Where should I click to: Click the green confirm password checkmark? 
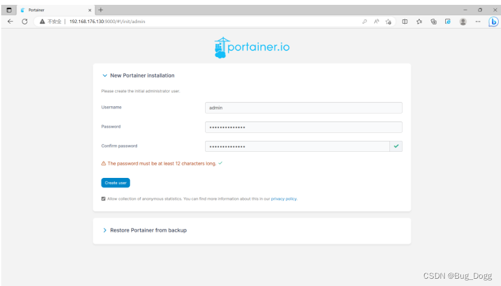pyautogui.click(x=396, y=146)
